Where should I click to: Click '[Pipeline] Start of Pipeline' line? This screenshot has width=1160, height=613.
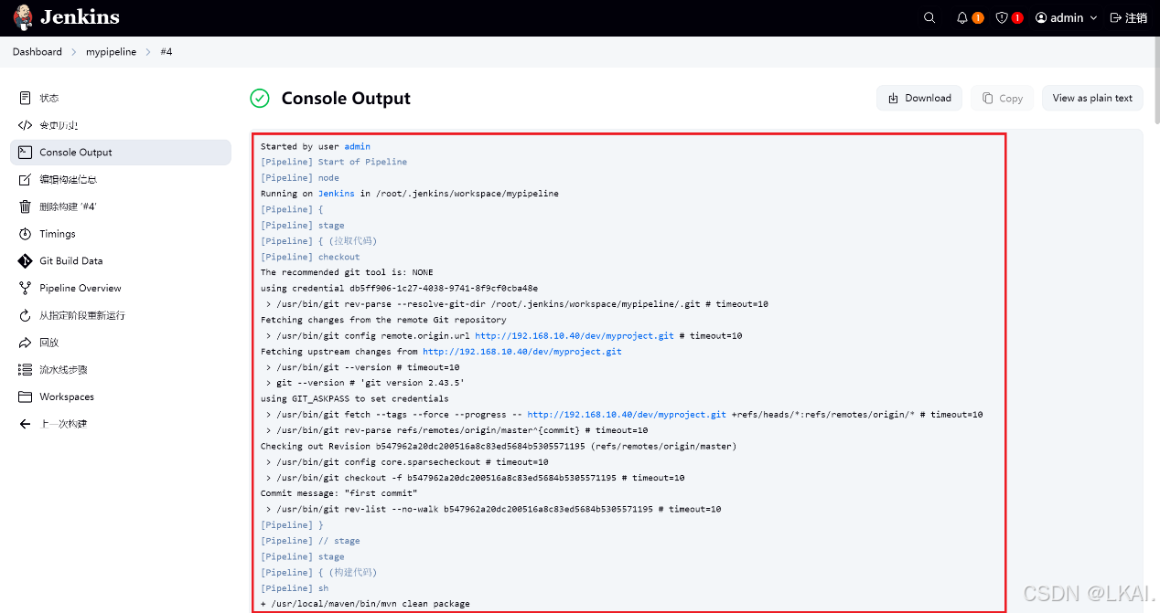(334, 162)
